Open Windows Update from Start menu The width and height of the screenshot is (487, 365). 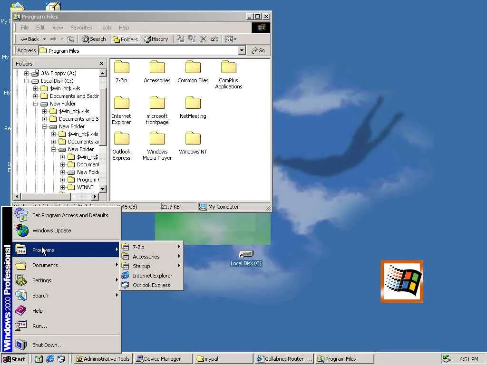click(x=67, y=231)
